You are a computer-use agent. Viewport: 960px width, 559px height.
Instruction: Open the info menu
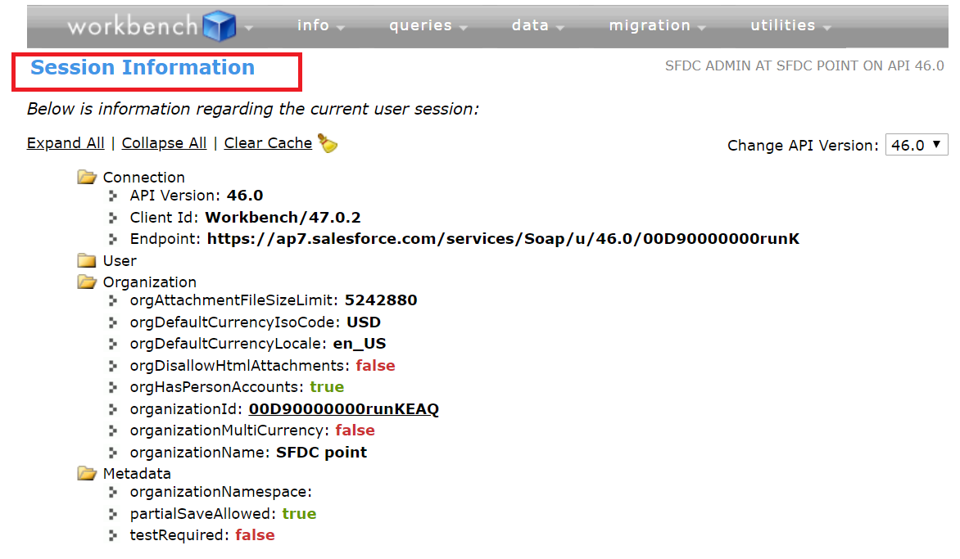coord(321,25)
